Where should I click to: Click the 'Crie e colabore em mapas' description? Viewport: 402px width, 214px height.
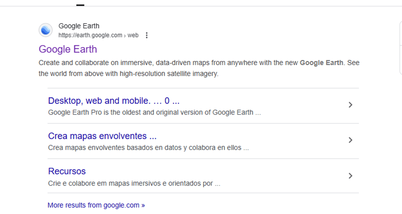tap(134, 183)
